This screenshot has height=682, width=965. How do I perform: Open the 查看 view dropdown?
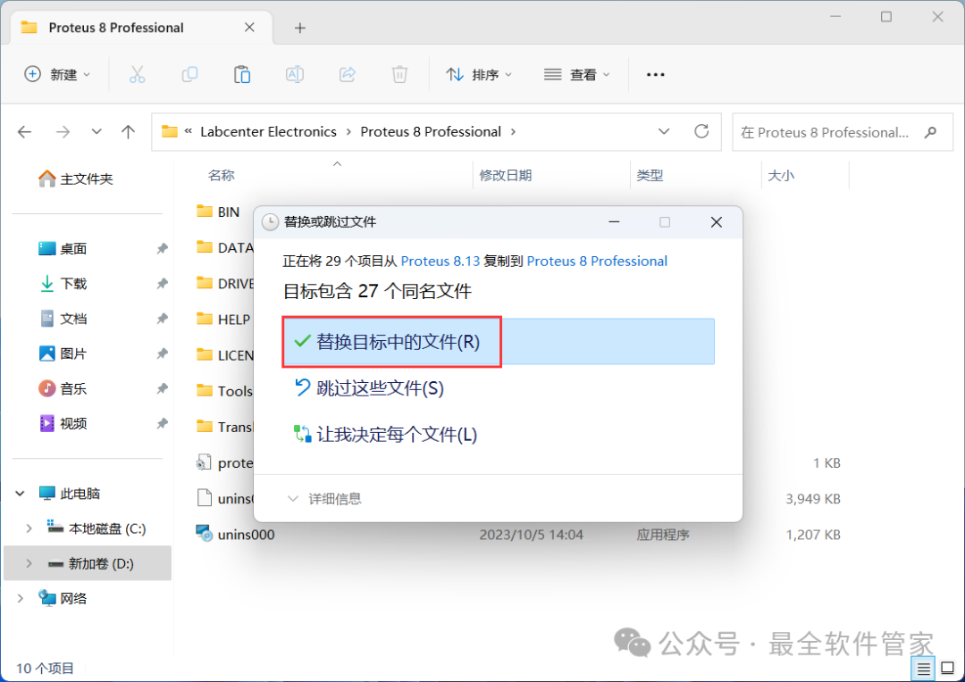coord(576,74)
